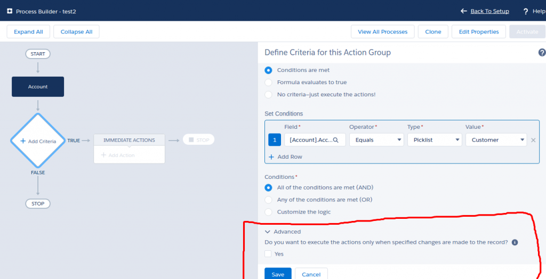Open the Operator dropdown showing Equals

point(376,140)
